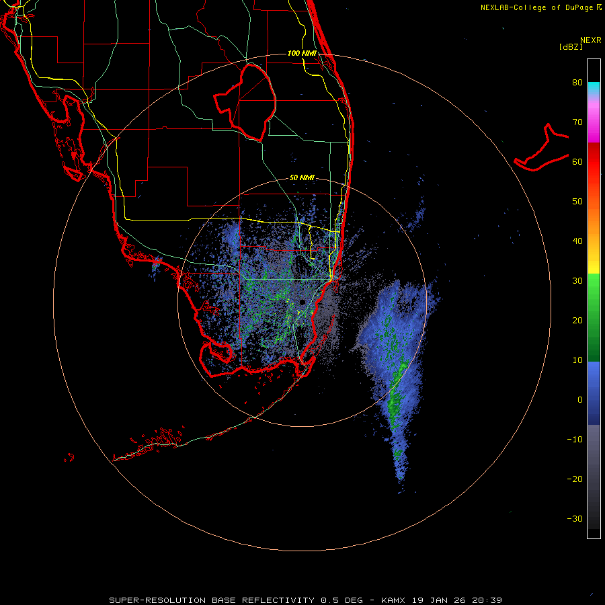
Task: Click the -10 value on the dBZ scale
Action: point(575,440)
